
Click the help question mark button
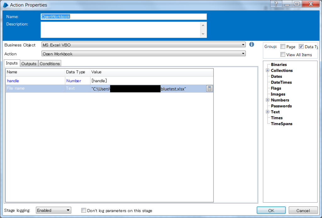[x=276, y=4]
